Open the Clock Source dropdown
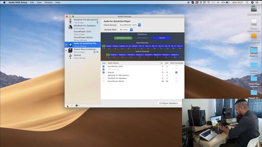This screenshot has width=262, height=147. [129, 25]
